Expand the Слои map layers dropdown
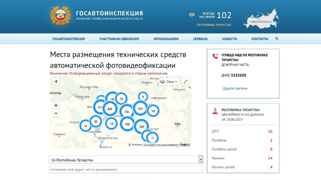This screenshot has width=321, height=180. pos(169,82)
